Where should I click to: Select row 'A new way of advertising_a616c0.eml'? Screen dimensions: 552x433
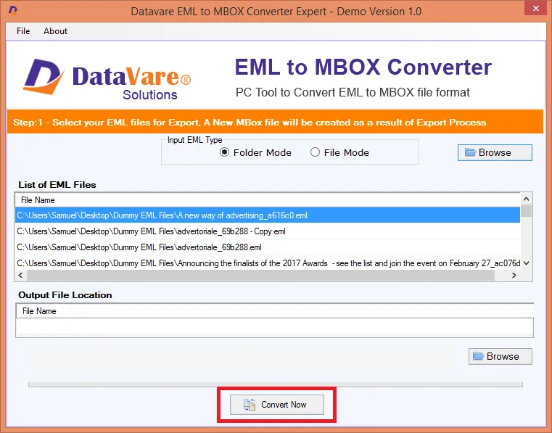[x=267, y=215]
